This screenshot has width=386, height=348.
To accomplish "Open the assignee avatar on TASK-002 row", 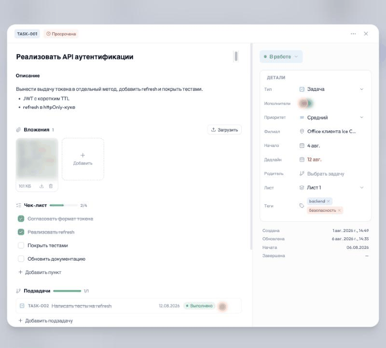I will tap(222, 306).
